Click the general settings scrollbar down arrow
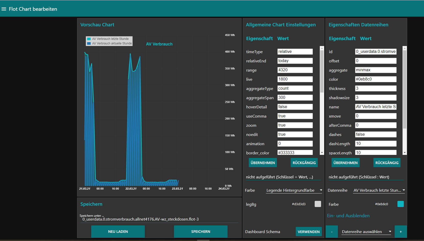424x241 pixels. pos(322,153)
